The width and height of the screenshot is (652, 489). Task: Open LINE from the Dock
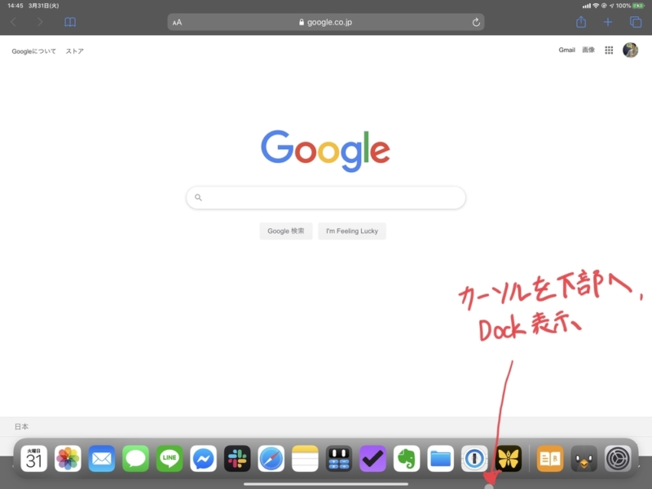(x=170, y=459)
